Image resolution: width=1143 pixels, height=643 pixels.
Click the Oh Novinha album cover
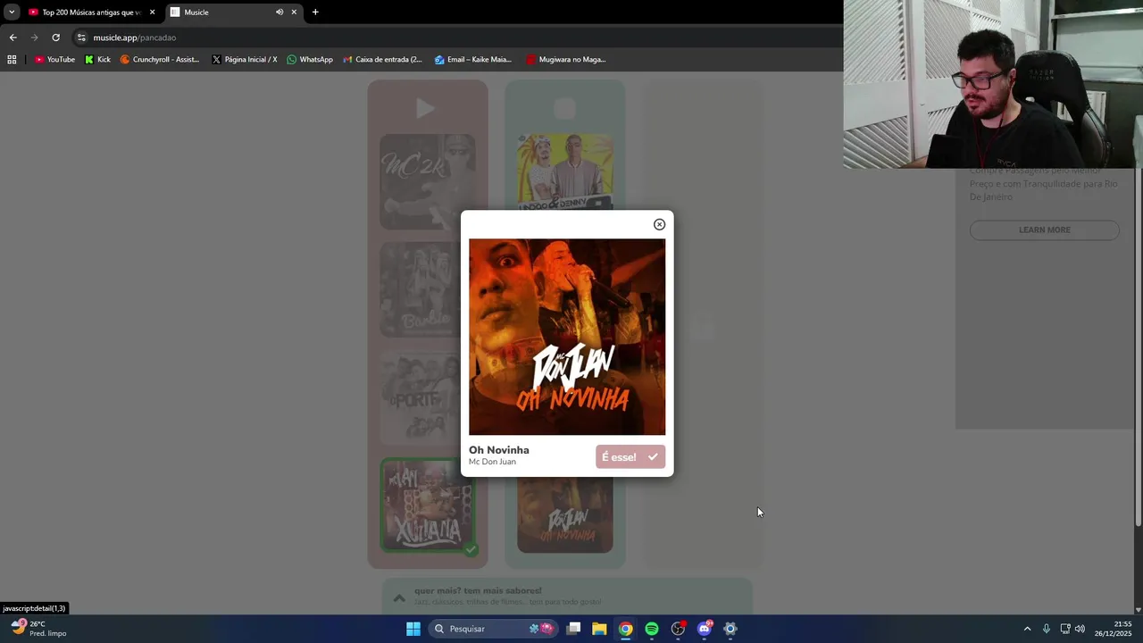567,337
